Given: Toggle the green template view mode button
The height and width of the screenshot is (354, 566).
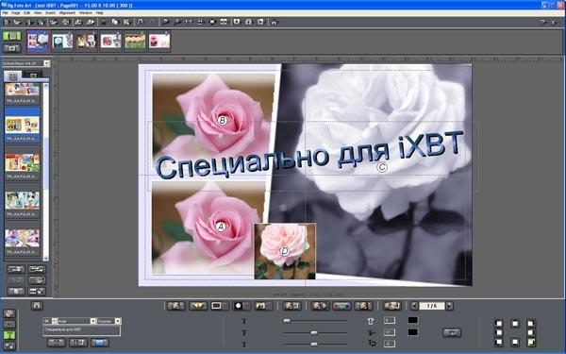Looking at the screenshot, I should pyautogui.click(x=12, y=36).
